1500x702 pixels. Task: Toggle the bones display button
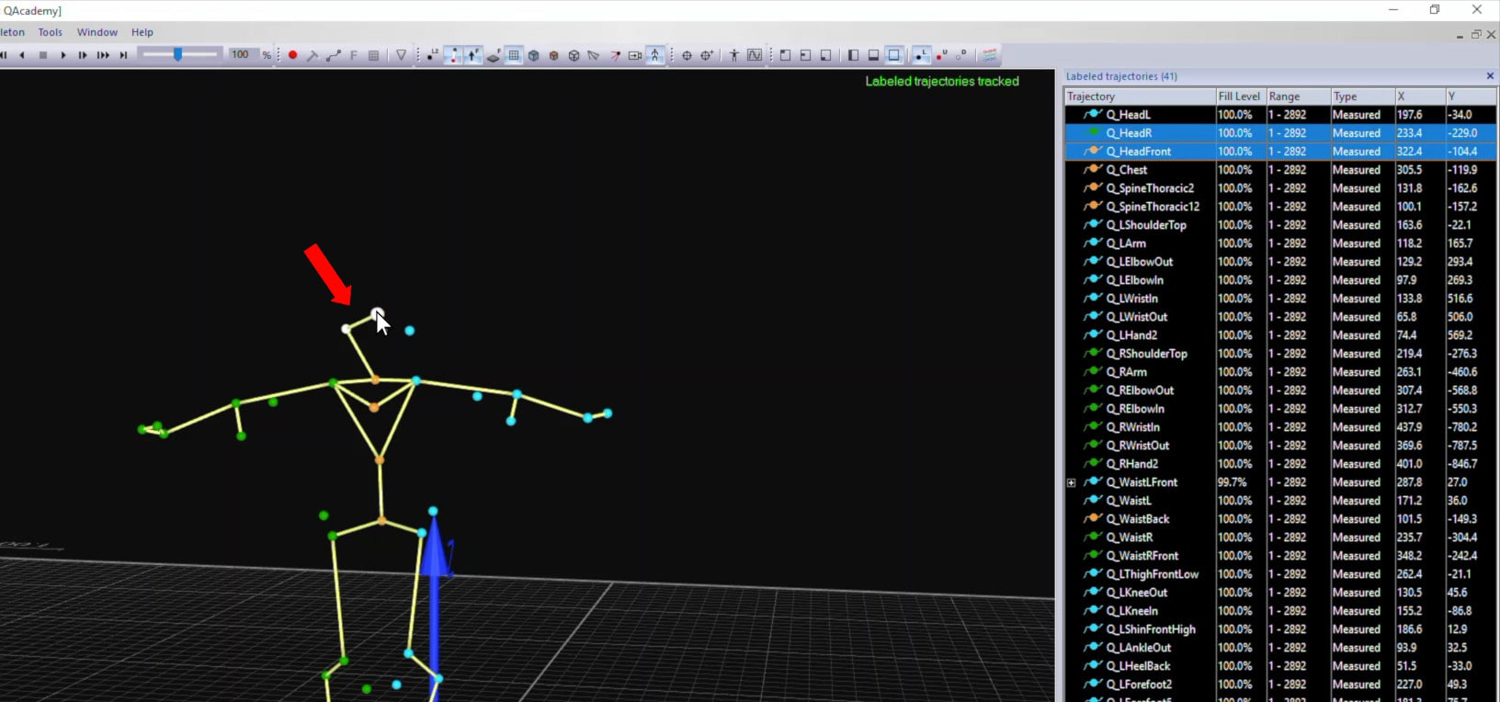(x=453, y=55)
